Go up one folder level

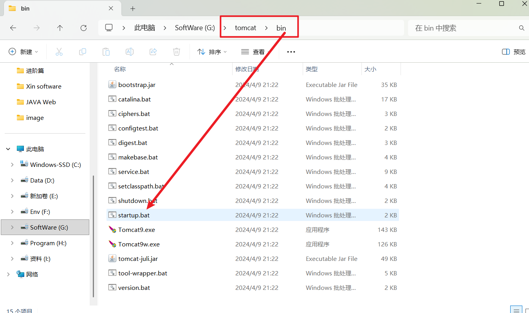coord(60,28)
